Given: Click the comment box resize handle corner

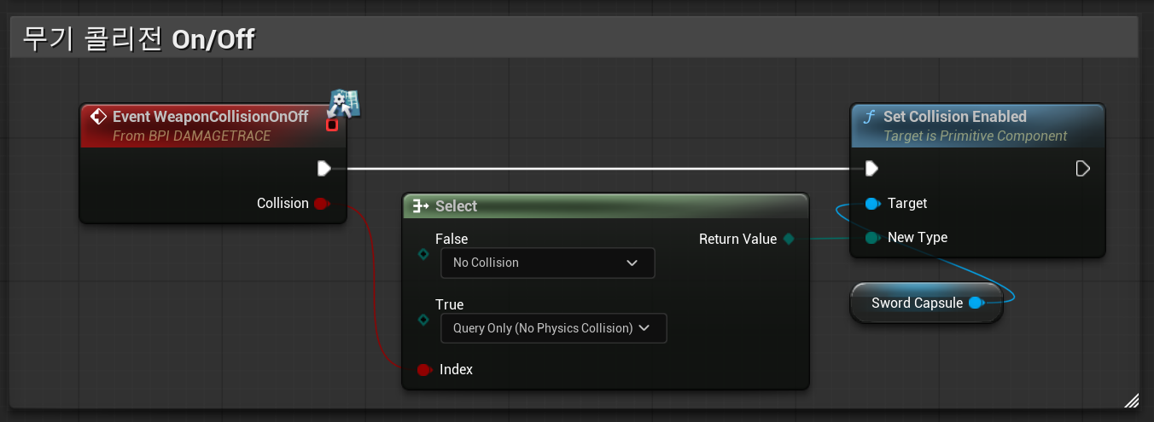Looking at the screenshot, I should point(1132,400).
